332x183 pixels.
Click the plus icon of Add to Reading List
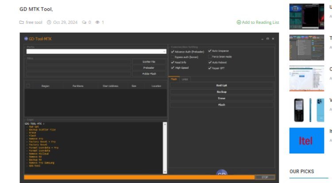point(239,22)
